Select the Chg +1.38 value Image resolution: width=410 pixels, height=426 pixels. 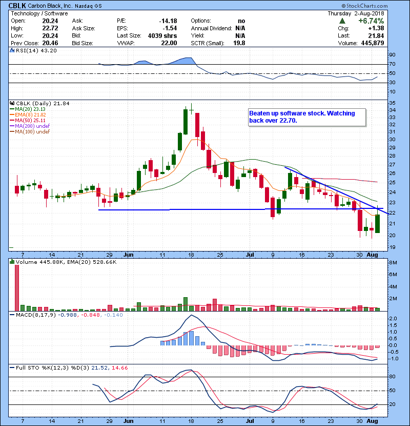376,28
